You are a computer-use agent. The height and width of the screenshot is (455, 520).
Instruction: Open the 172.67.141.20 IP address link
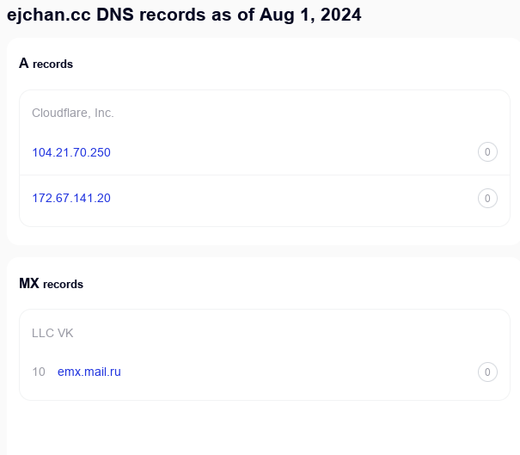click(x=71, y=198)
